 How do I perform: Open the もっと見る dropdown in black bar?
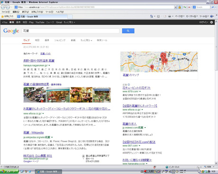[x=69, y=22]
